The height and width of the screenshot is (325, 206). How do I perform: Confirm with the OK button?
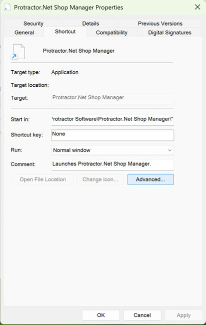pos(101,315)
